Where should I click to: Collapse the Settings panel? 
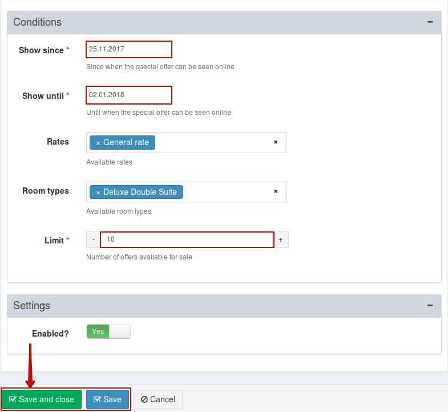pyautogui.click(x=430, y=306)
